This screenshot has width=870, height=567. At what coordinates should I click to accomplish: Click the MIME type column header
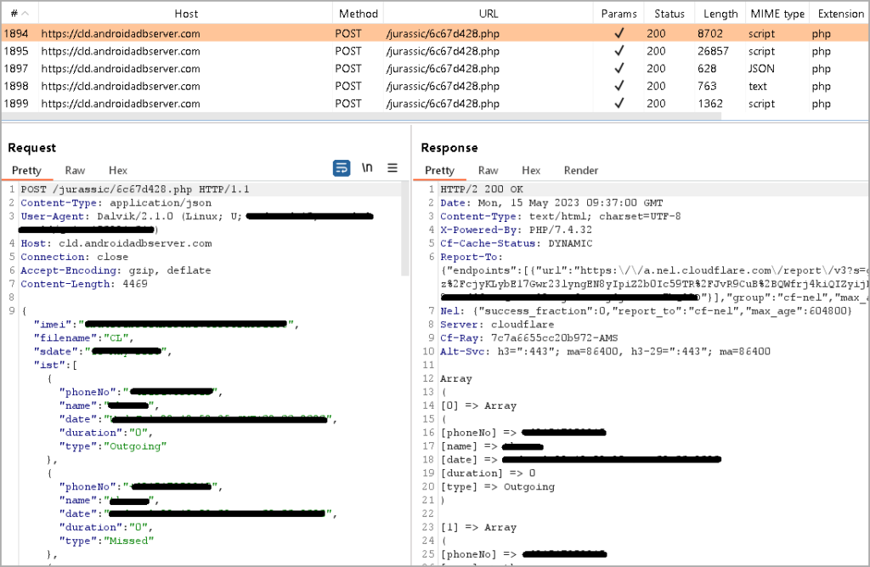click(x=777, y=13)
